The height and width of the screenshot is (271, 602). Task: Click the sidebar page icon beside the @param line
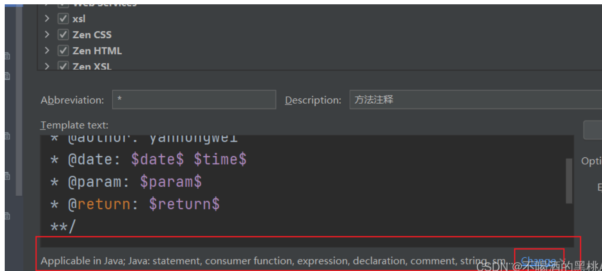(x=7, y=176)
